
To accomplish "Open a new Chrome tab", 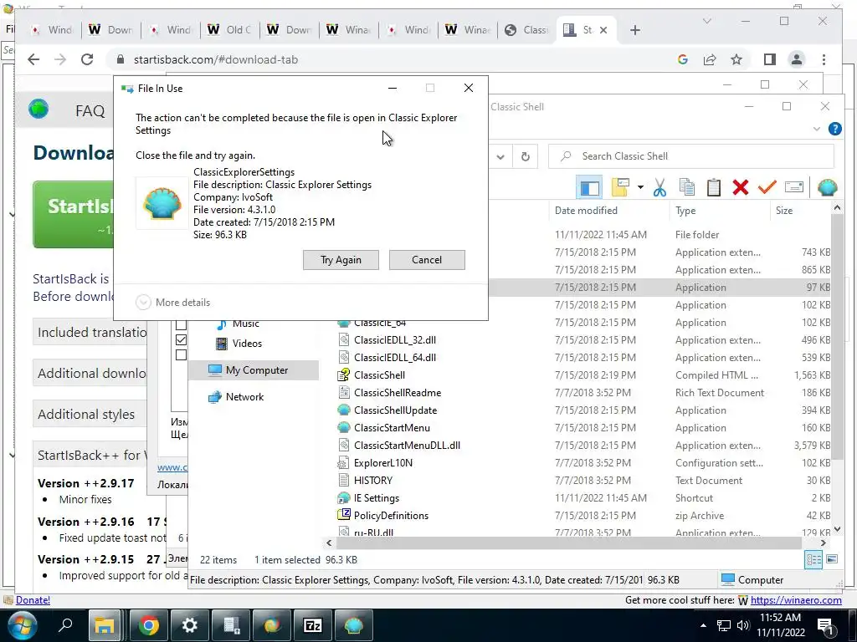I will pyautogui.click(x=634, y=30).
